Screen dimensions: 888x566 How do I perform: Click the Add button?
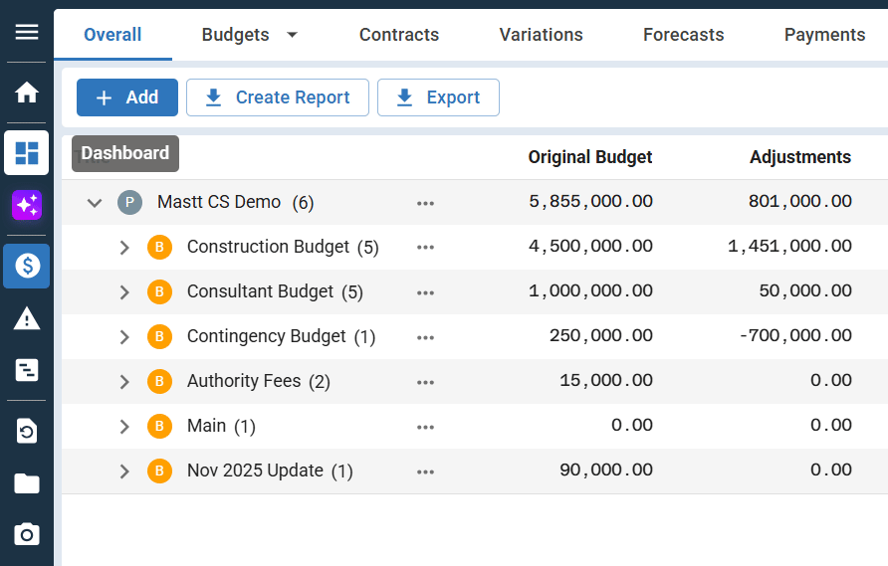pyautogui.click(x=127, y=97)
